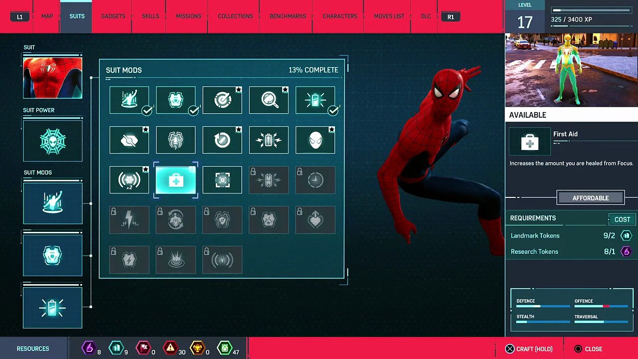Viewport: 638px width, 359px height.
Task: Select the equipped glowing battery mod in the grid
Action: pyautogui.click(x=316, y=100)
